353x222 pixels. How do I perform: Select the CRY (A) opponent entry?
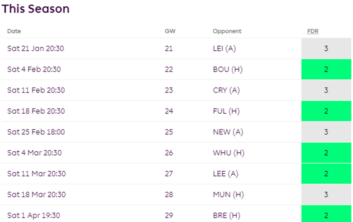[226, 90]
